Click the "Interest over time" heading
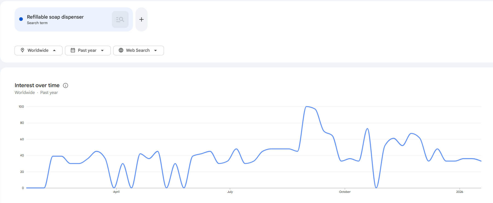 pos(37,85)
